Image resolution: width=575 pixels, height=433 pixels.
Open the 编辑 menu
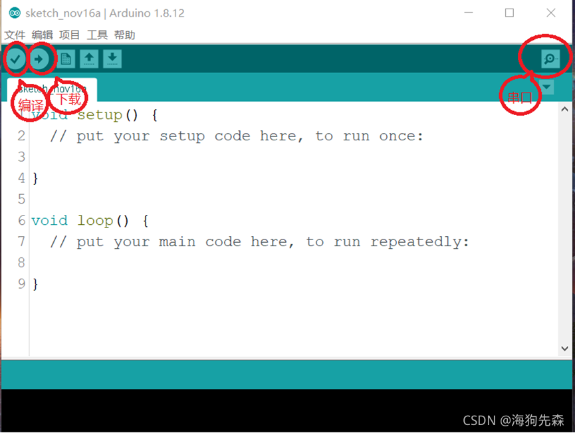[42, 35]
